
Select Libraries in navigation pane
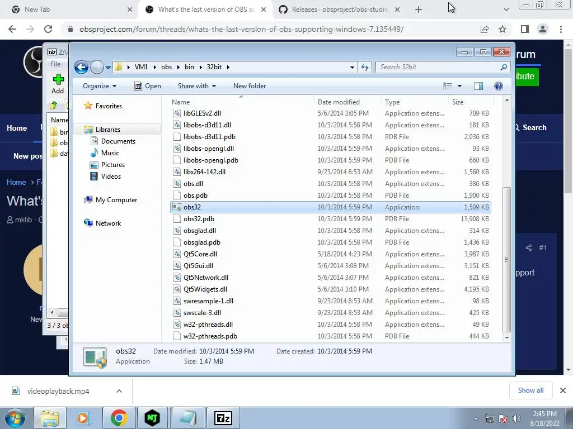tap(108, 130)
